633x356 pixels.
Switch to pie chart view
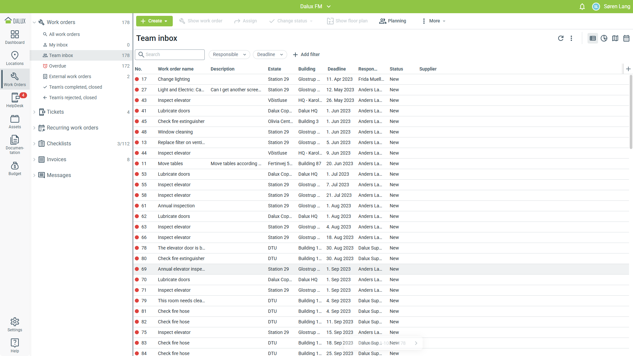click(x=604, y=38)
